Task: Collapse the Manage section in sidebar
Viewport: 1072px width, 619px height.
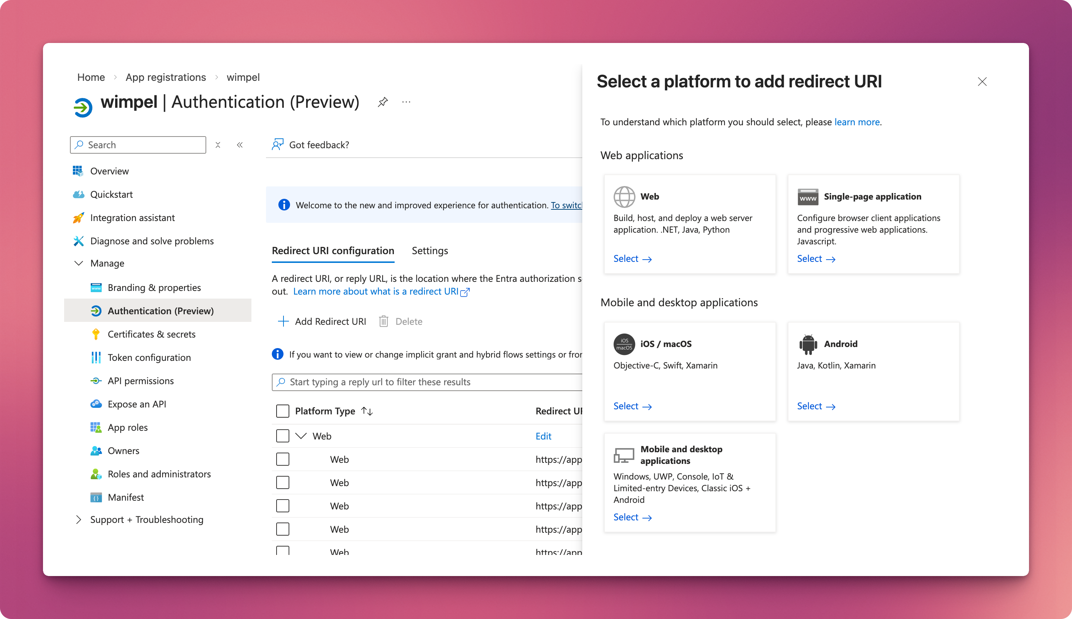Action: click(79, 263)
